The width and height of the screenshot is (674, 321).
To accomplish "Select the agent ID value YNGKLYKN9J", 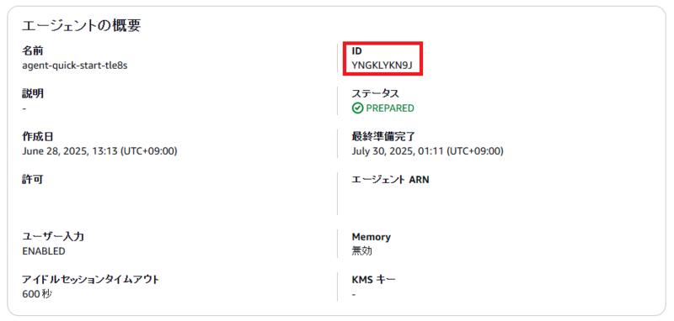I will pos(382,66).
